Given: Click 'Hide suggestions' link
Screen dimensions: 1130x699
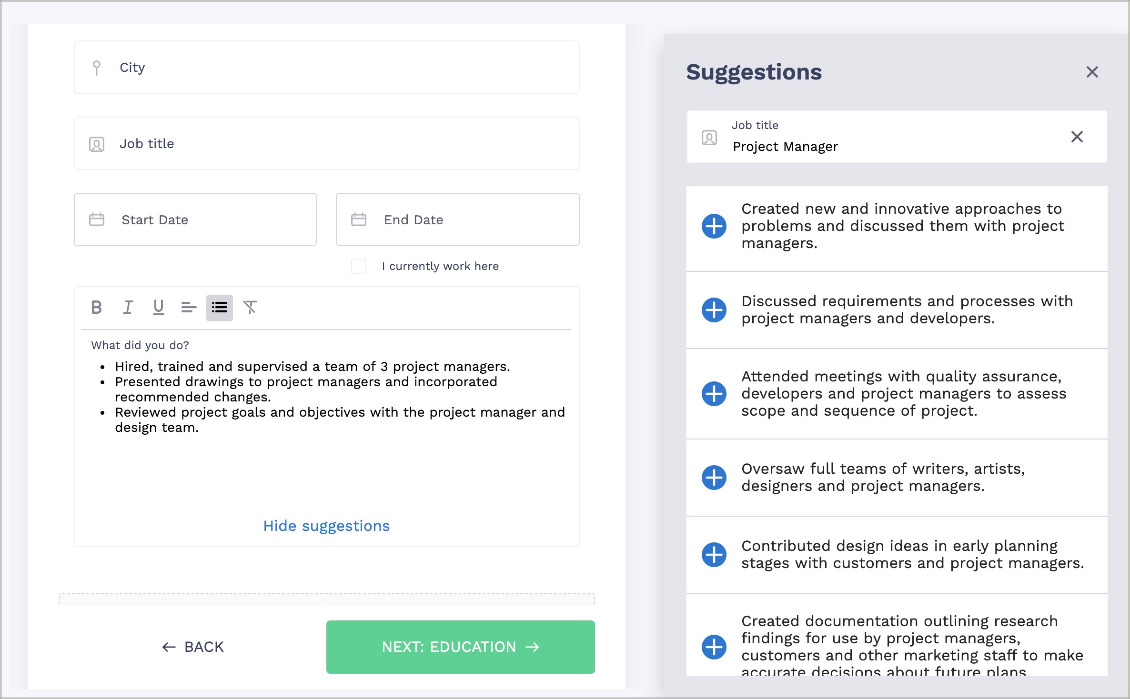Looking at the screenshot, I should (x=327, y=526).
